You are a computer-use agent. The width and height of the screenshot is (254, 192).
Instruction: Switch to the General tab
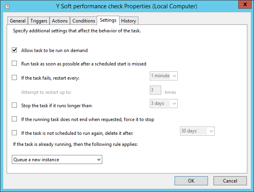18,21
